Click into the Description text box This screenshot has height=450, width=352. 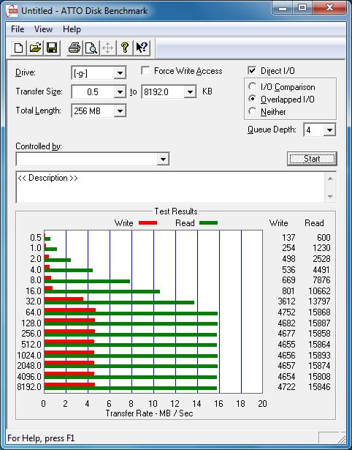pos(171,187)
